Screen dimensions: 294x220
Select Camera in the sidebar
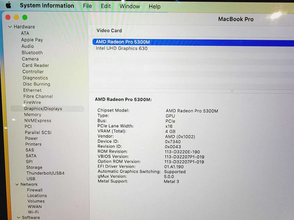point(30,59)
